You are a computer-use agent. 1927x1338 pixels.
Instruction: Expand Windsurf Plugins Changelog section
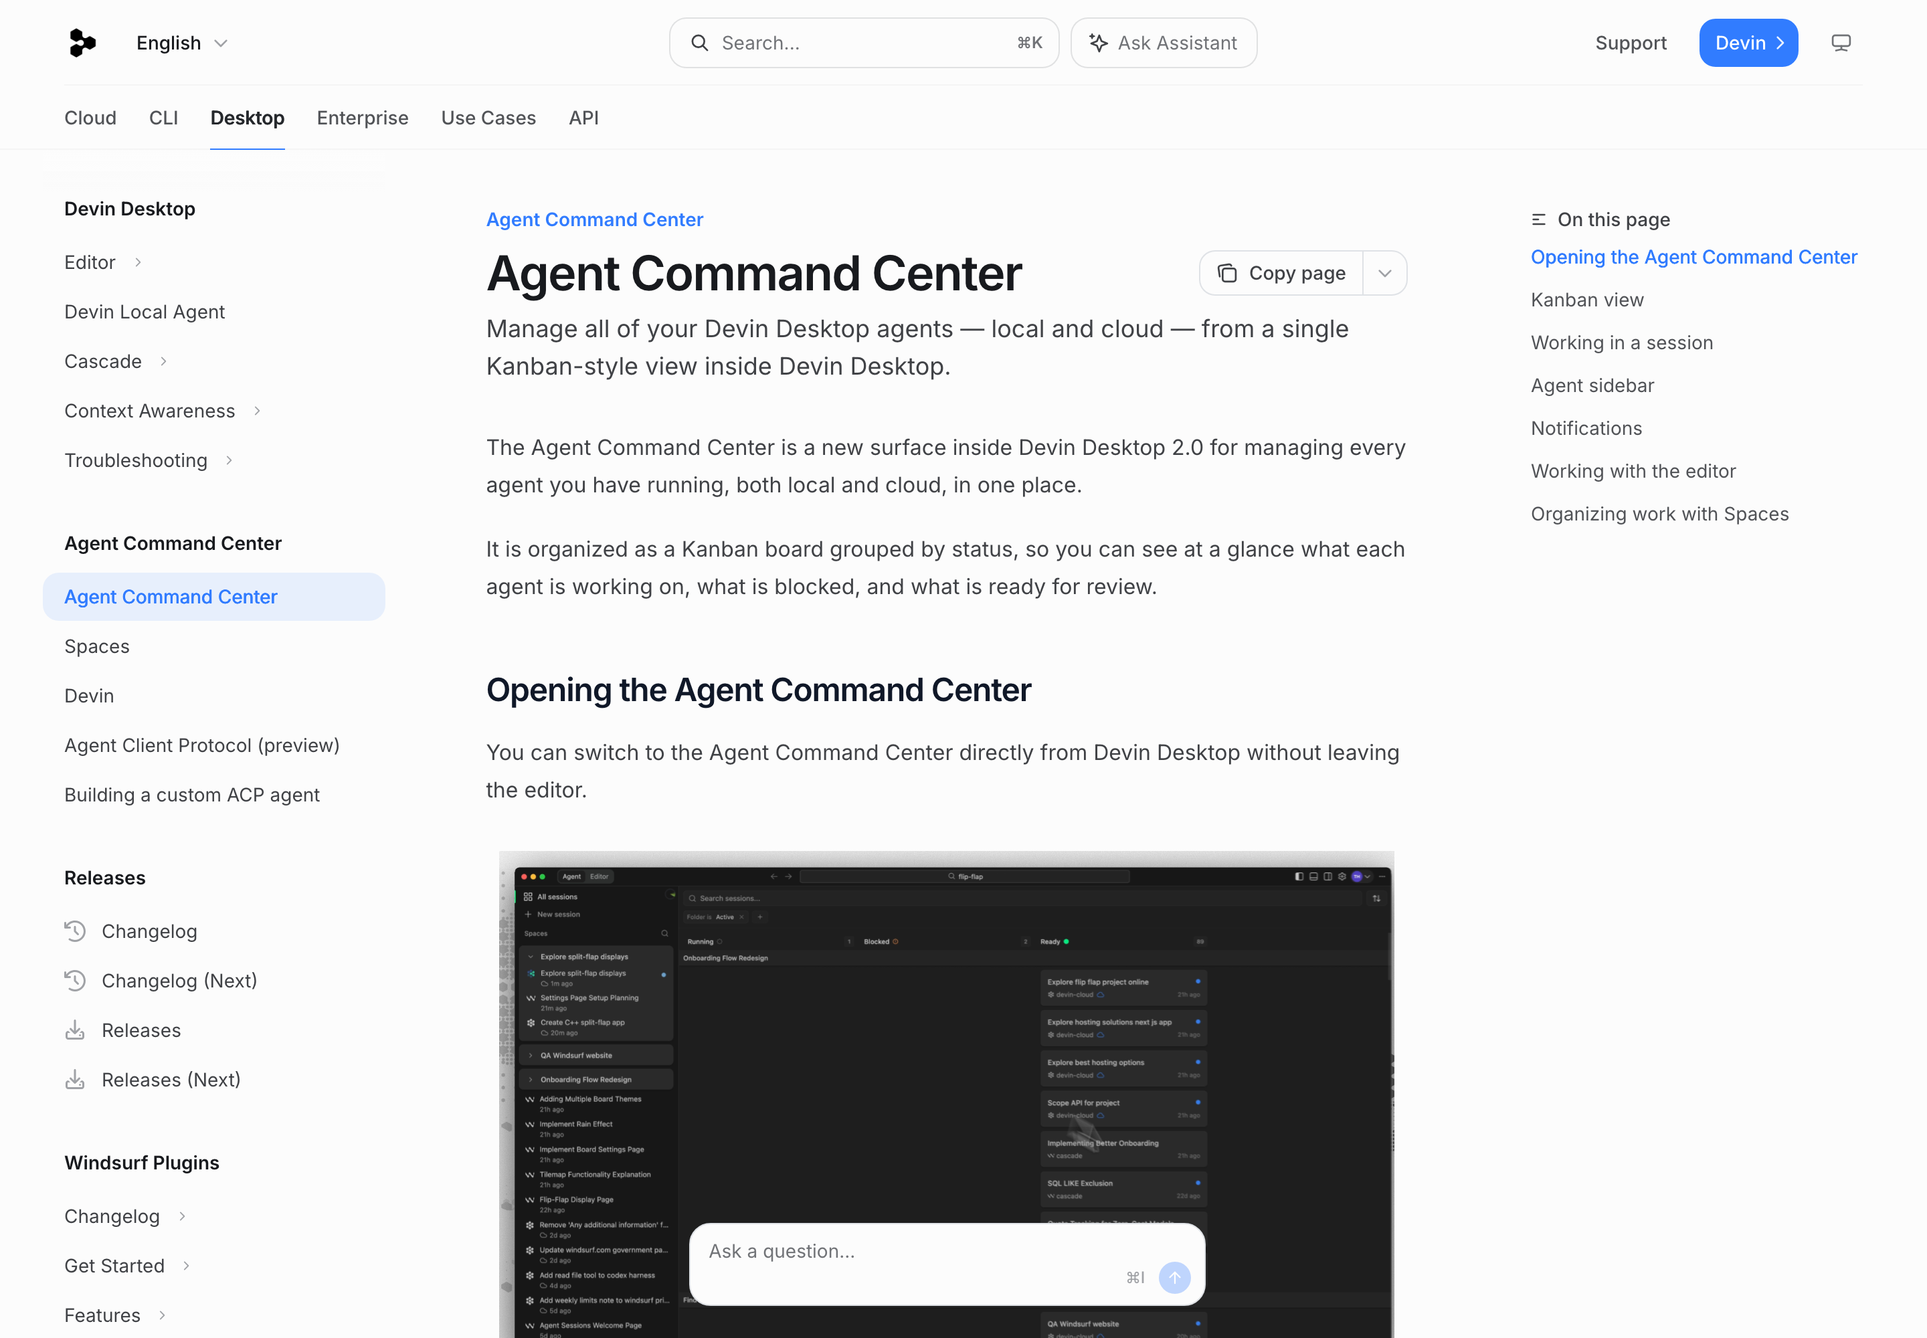pyautogui.click(x=125, y=1216)
